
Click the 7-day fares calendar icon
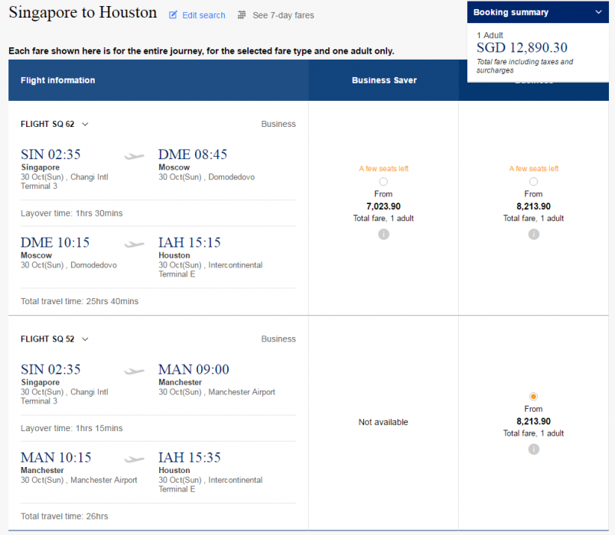coord(242,15)
